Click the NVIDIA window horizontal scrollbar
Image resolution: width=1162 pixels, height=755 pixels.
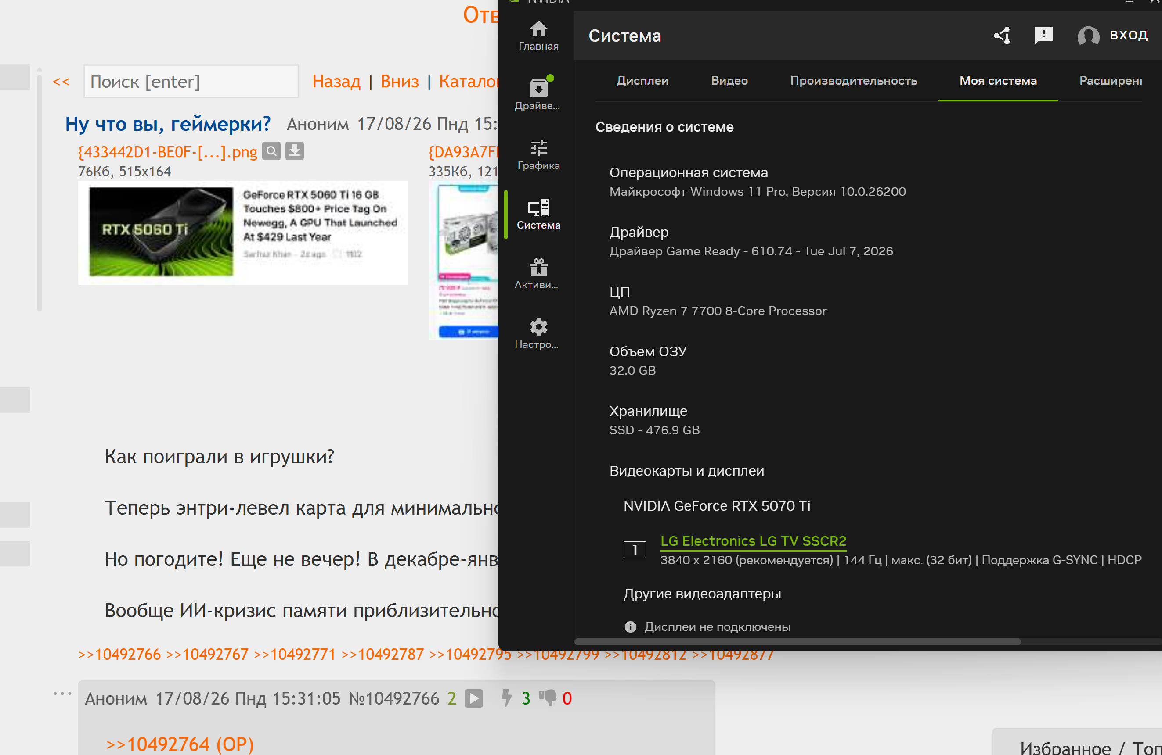point(798,641)
